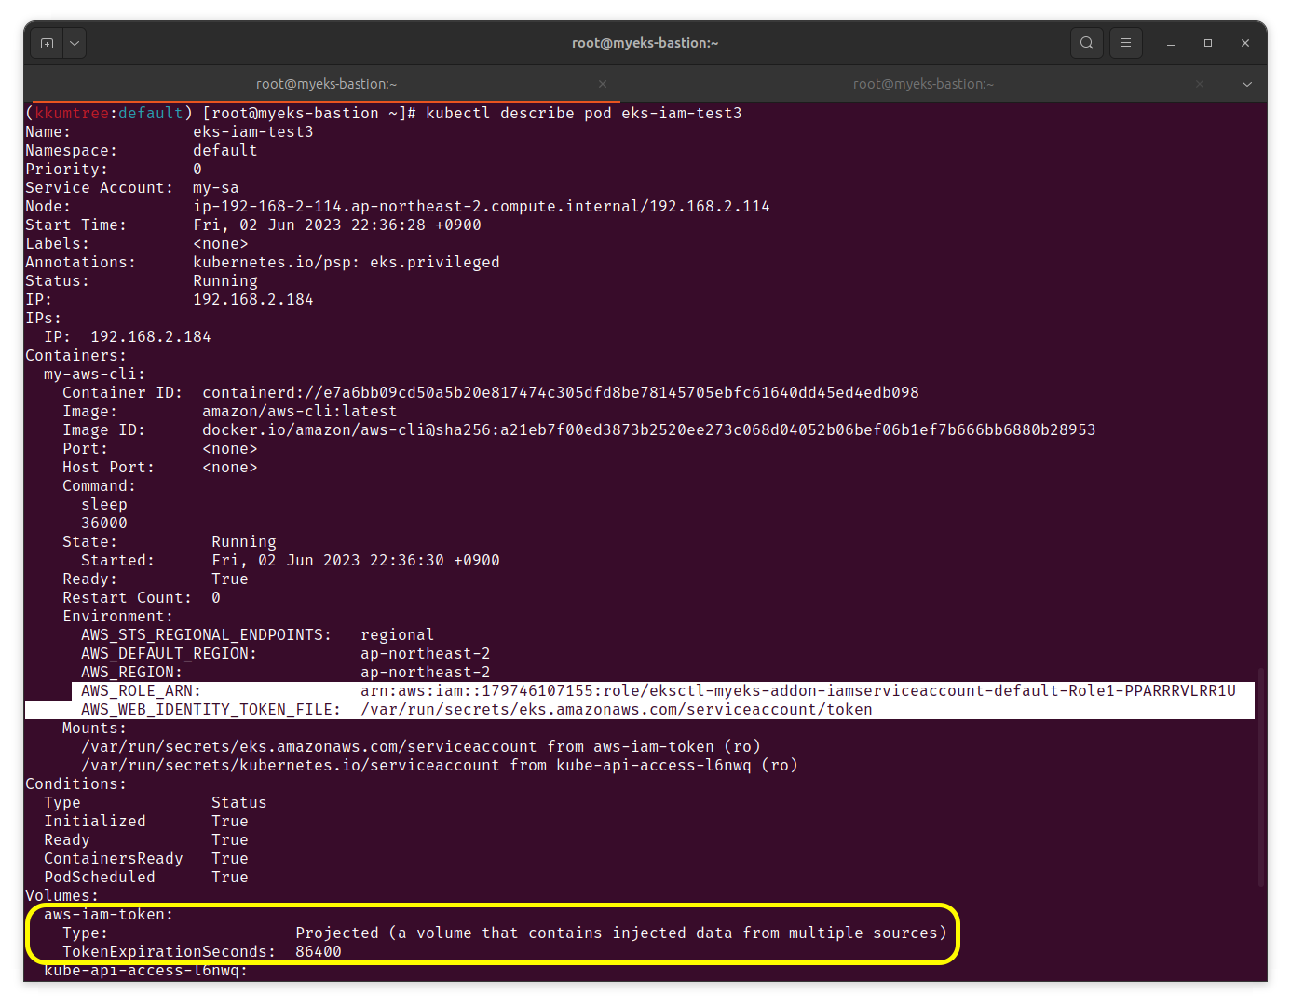Viewport: 1291px width, 1008px height.
Task: Close the terminal window
Action: click(x=1245, y=43)
